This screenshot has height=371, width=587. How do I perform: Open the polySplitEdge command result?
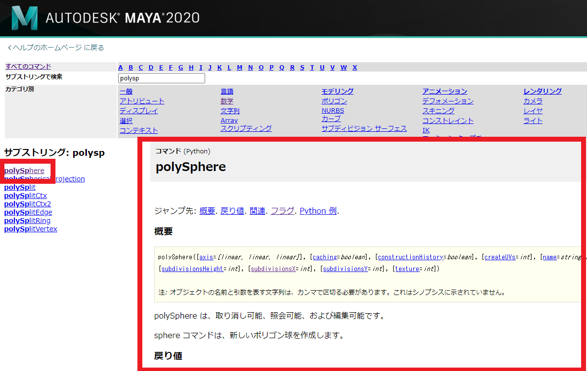click(x=28, y=212)
